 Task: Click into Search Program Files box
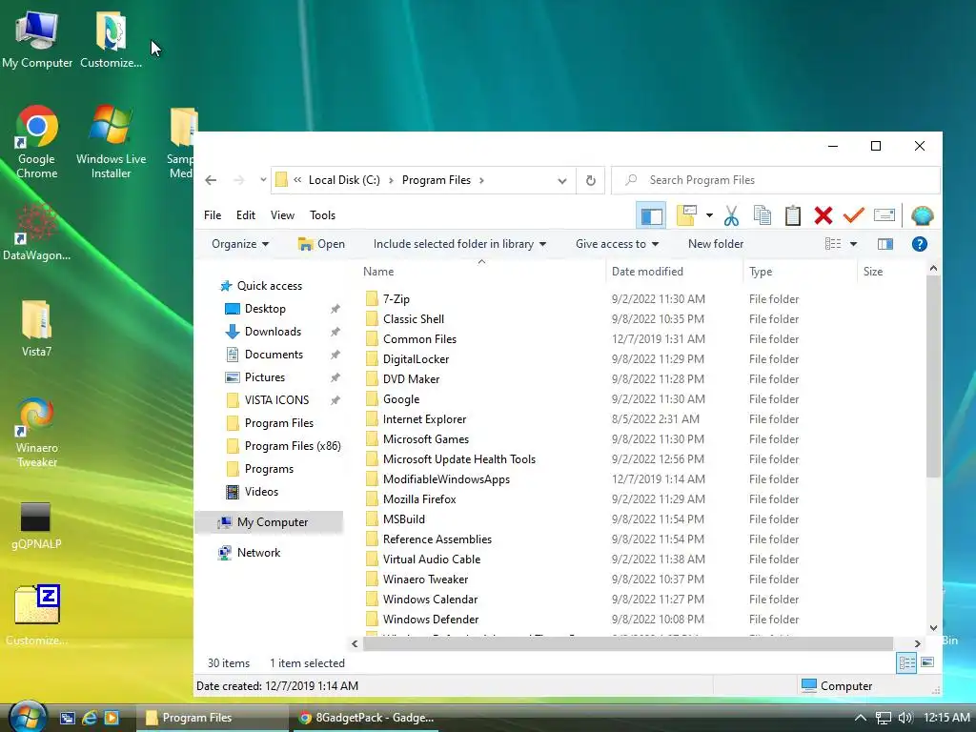(x=775, y=180)
